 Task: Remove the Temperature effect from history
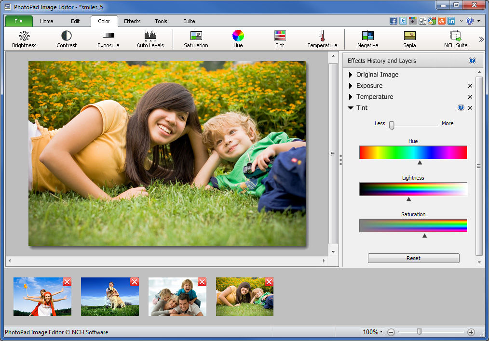tap(470, 97)
